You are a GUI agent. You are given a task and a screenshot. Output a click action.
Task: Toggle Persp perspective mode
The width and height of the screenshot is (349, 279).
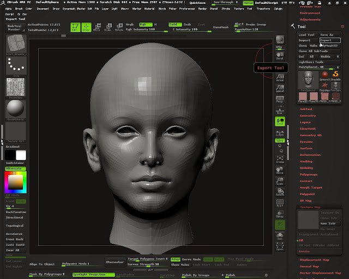280,99
